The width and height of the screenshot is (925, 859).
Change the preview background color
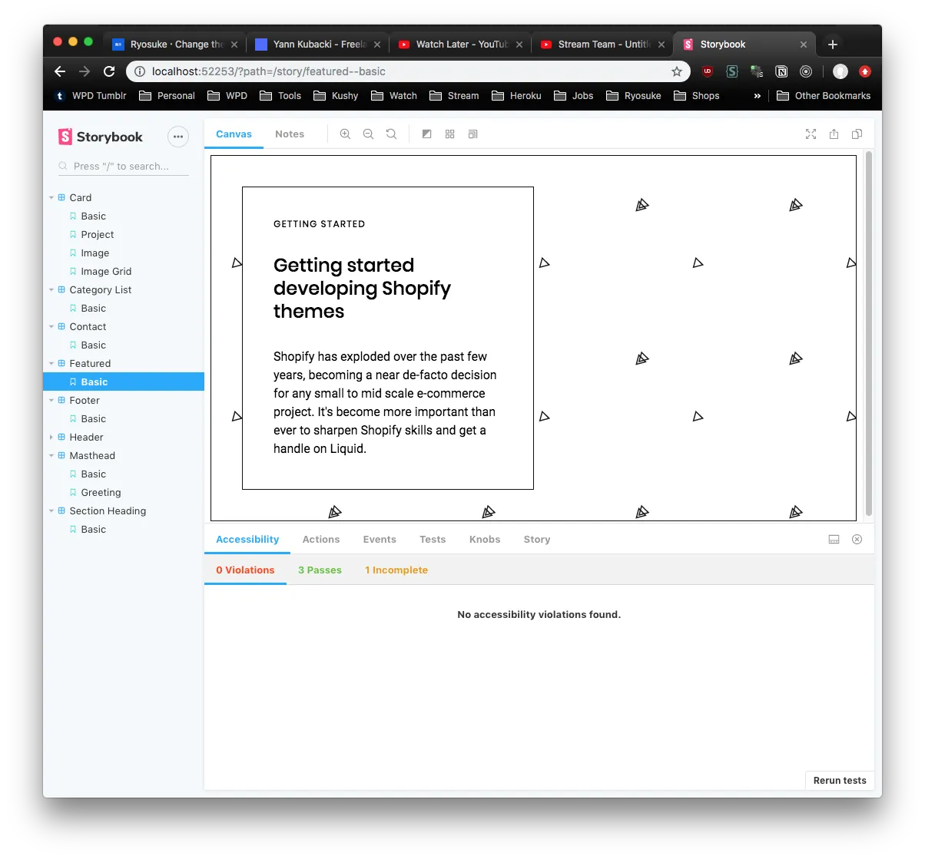[427, 134]
